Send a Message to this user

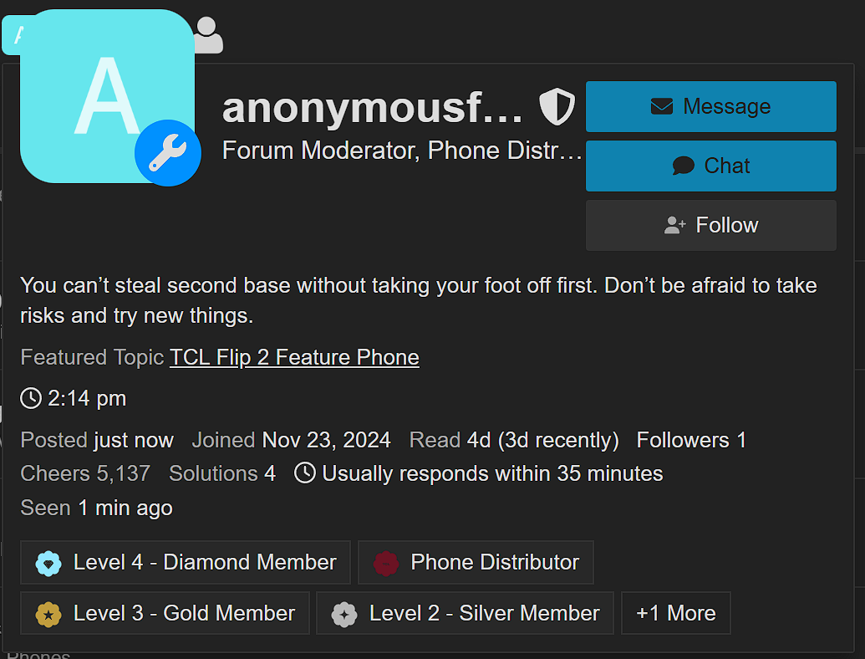coord(711,106)
